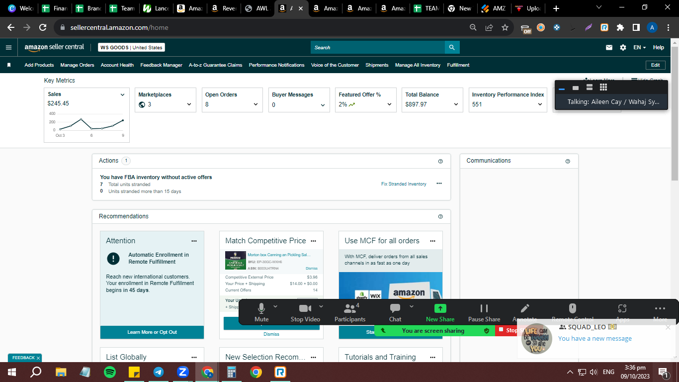The height and width of the screenshot is (382, 679).
Task: Go back using Chrome's back arrow
Action: (x=11, y=27)
